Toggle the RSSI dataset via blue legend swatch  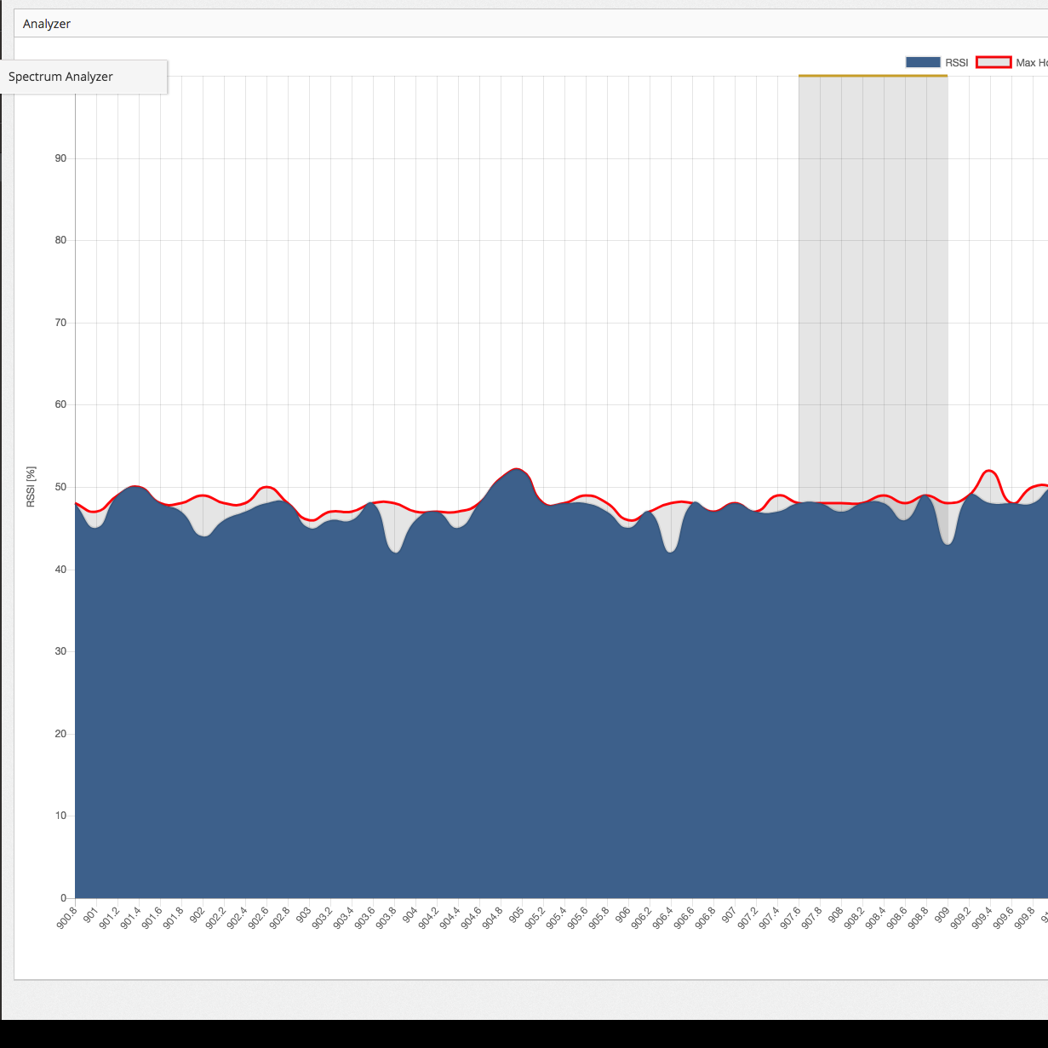point(922,62)
